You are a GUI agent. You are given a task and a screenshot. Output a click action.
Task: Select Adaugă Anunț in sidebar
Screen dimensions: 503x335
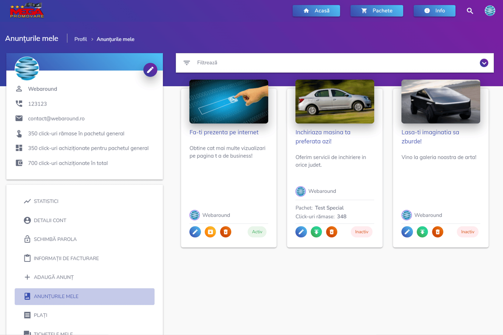pyautogui.click(x=53, y=277)
